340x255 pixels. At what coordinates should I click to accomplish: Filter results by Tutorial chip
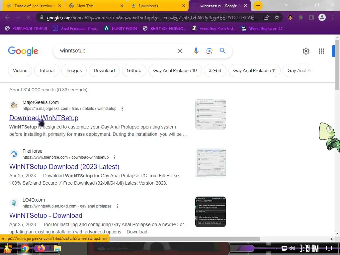(x=46, y=70)
